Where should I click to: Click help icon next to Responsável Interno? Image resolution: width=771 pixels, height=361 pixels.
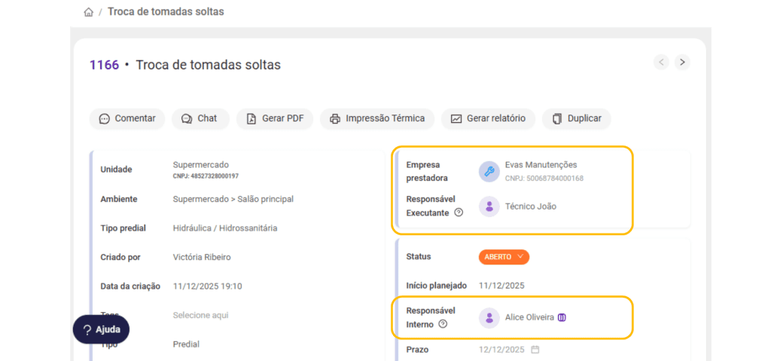point(443,324)
